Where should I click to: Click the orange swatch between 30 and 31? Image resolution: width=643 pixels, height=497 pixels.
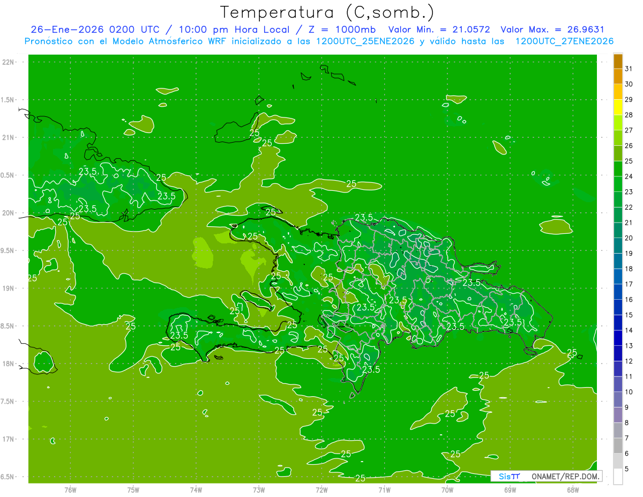click(x=618, y=77)
